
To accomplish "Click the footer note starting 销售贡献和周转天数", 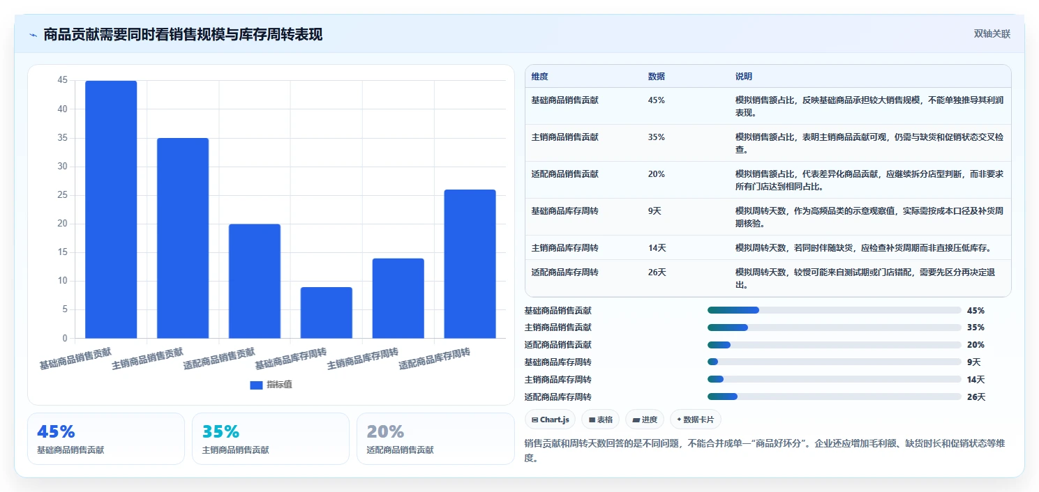I will (x=764, y=450).
